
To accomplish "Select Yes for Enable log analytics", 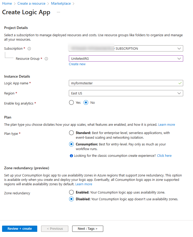I will (x=71, y=102).
